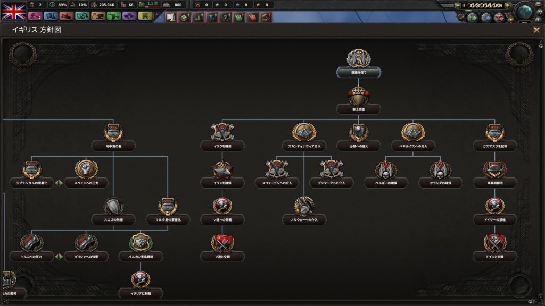
Task: Select the バルカン半島戦略 handshake focus
Action: pyautogui.click(x=141, y=248)
